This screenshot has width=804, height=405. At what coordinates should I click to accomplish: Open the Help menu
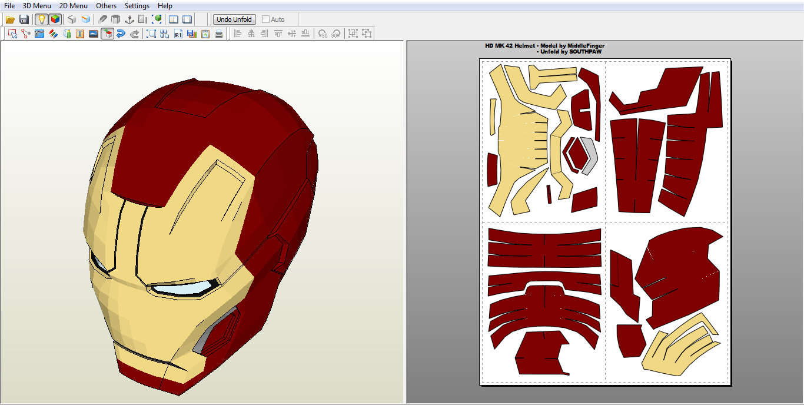tap(165, 6)
